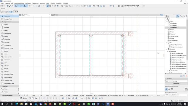Open the scale 1:100 dropdown

tap(67, 95)
